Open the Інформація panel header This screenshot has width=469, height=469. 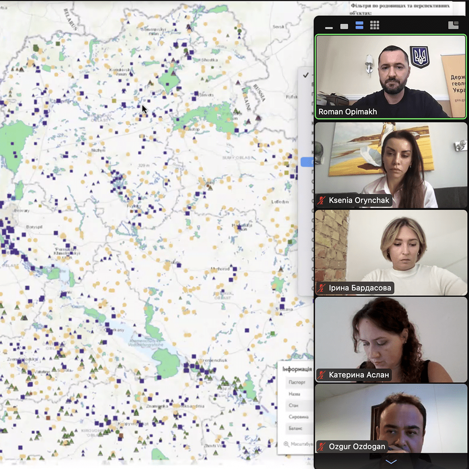point(297,369)
